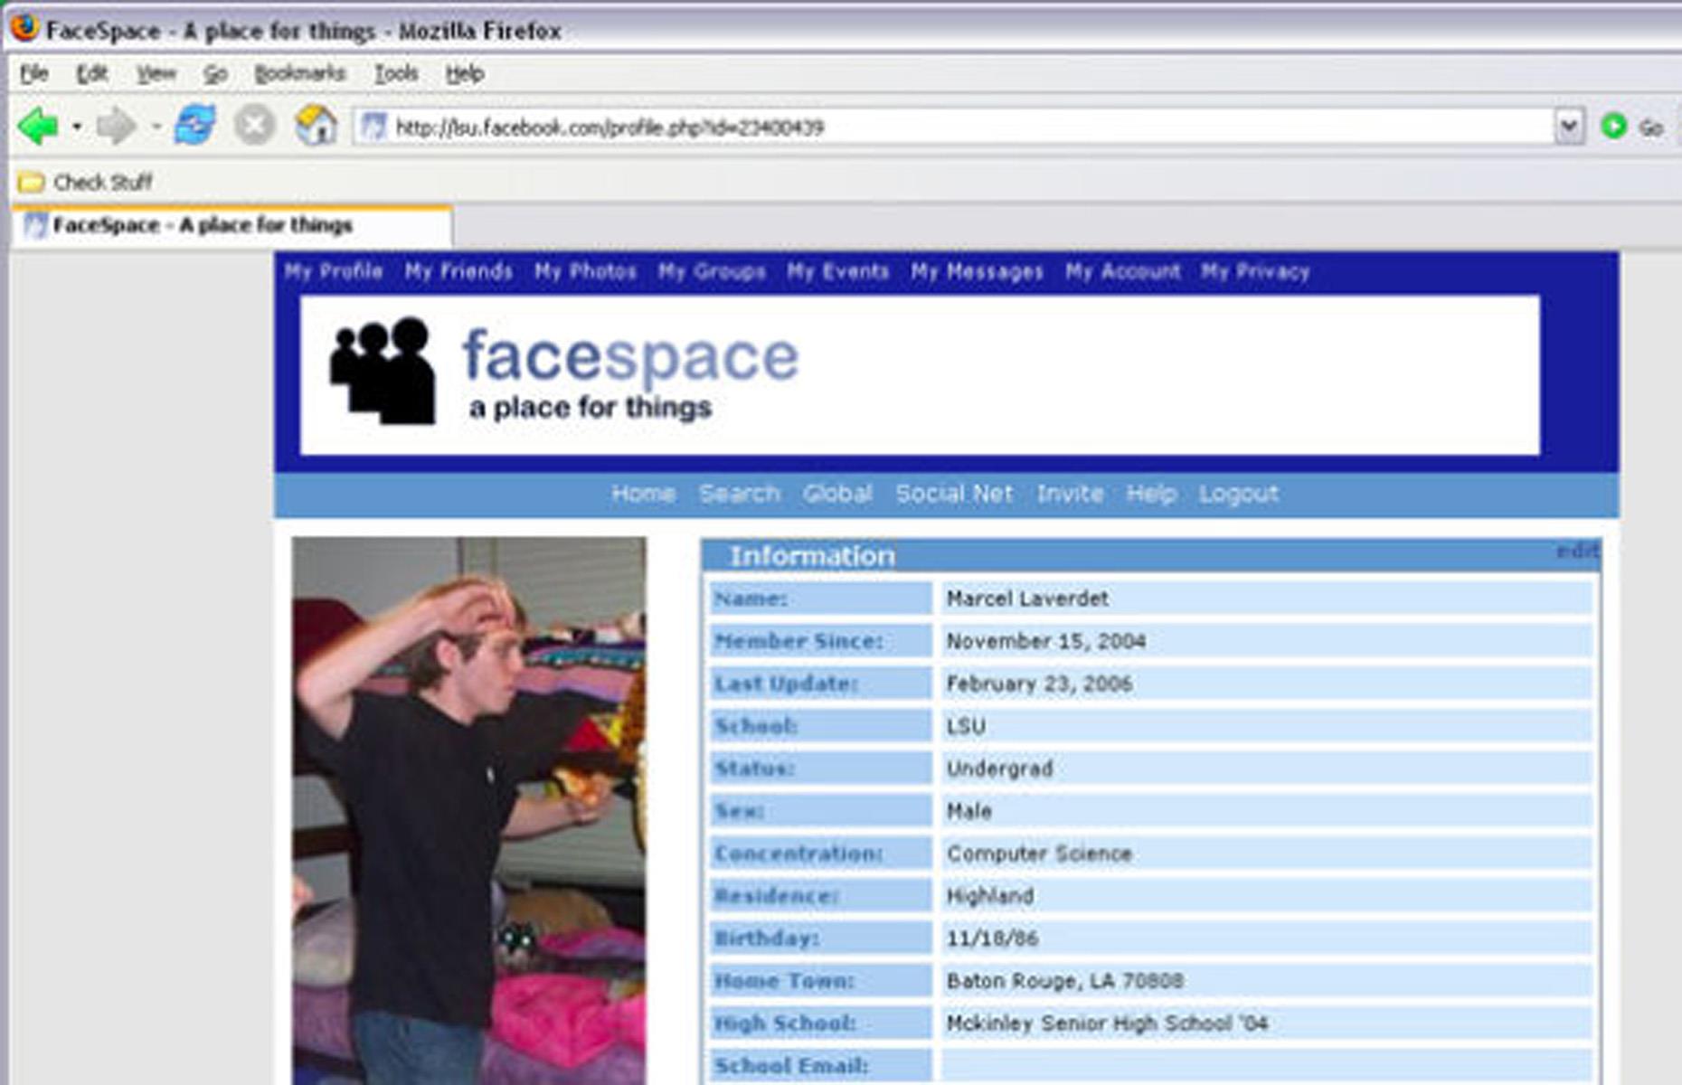Click the November 15, 2004 value
1682x1085 pixels.
(1045, 641)
